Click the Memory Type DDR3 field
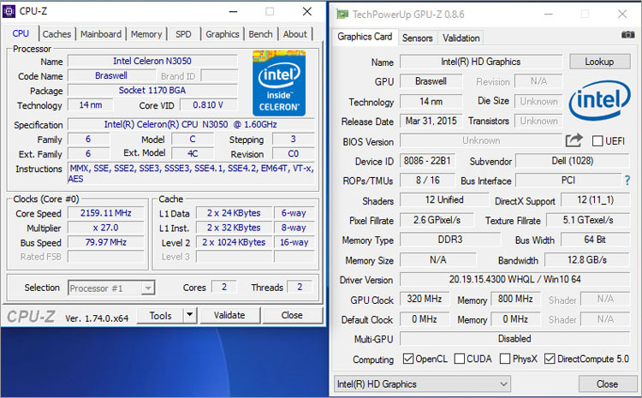642x398 pixels. (450, 240)
